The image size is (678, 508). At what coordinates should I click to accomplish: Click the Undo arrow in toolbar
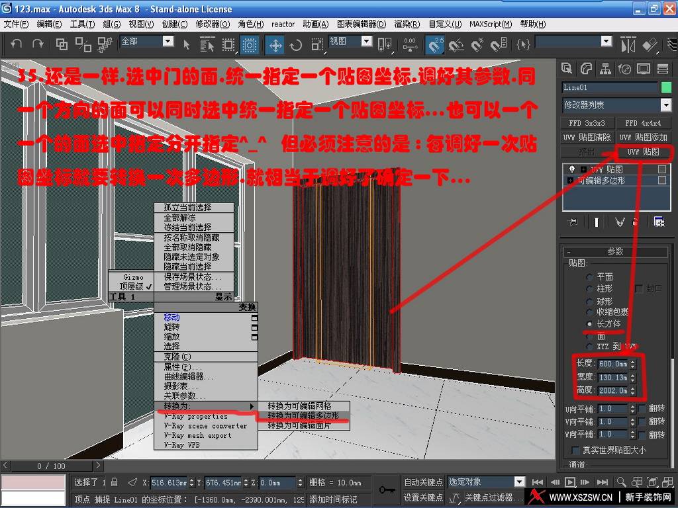coord(16,44)
